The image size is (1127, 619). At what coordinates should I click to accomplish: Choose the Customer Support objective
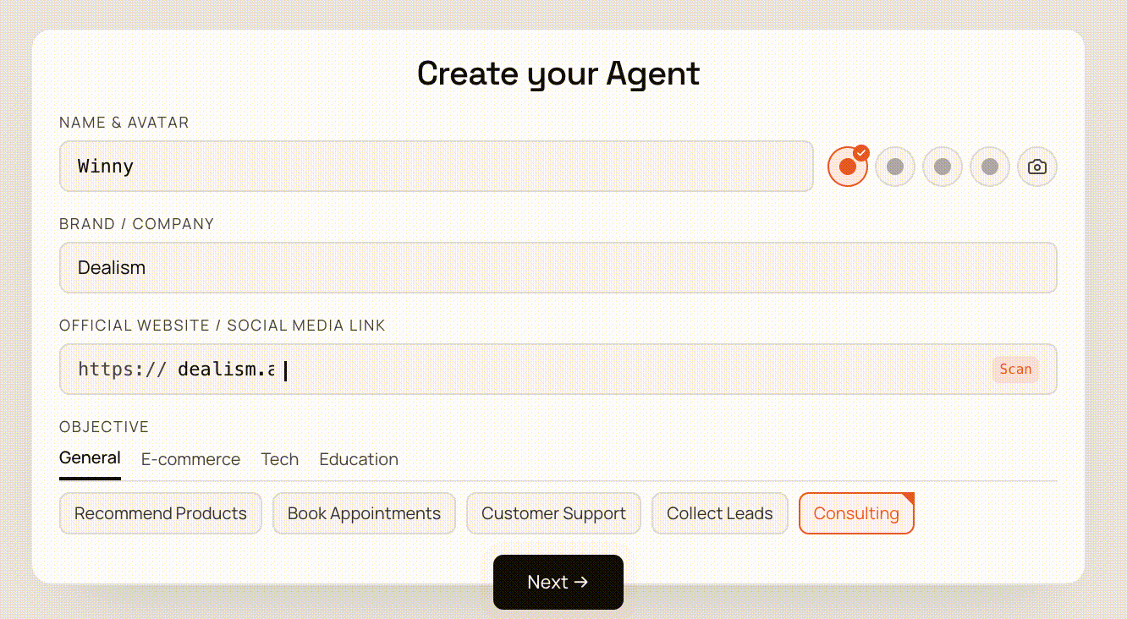pos(553,513)
